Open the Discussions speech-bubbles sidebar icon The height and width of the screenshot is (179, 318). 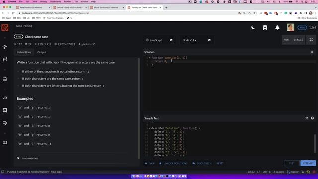click(5, 123)
